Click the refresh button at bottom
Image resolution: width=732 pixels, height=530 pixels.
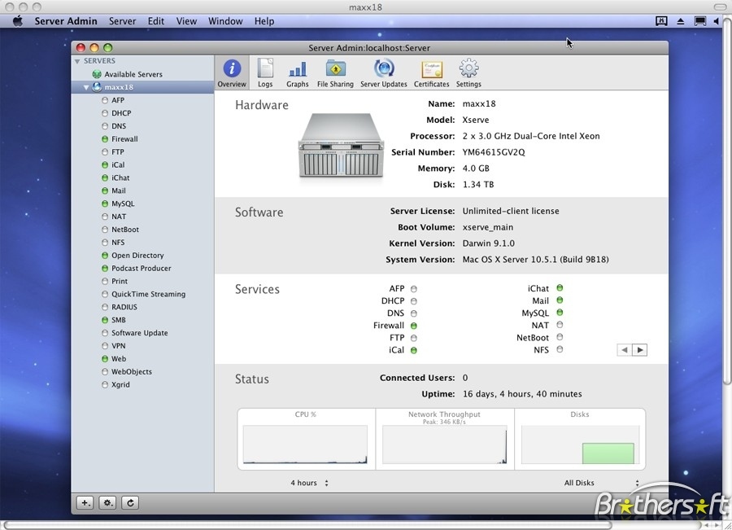click(x=130, y=503)
